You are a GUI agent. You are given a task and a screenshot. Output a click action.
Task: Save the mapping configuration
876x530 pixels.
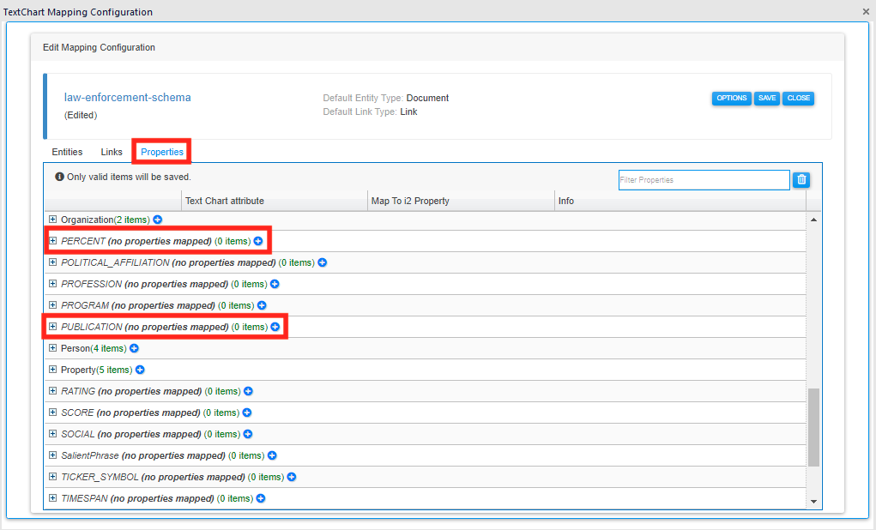767,98
